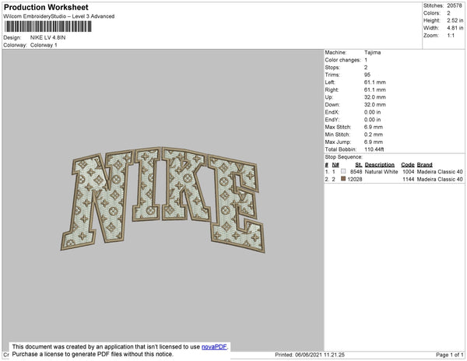Select 'Natural White' description text

click(x=381, y=172)
